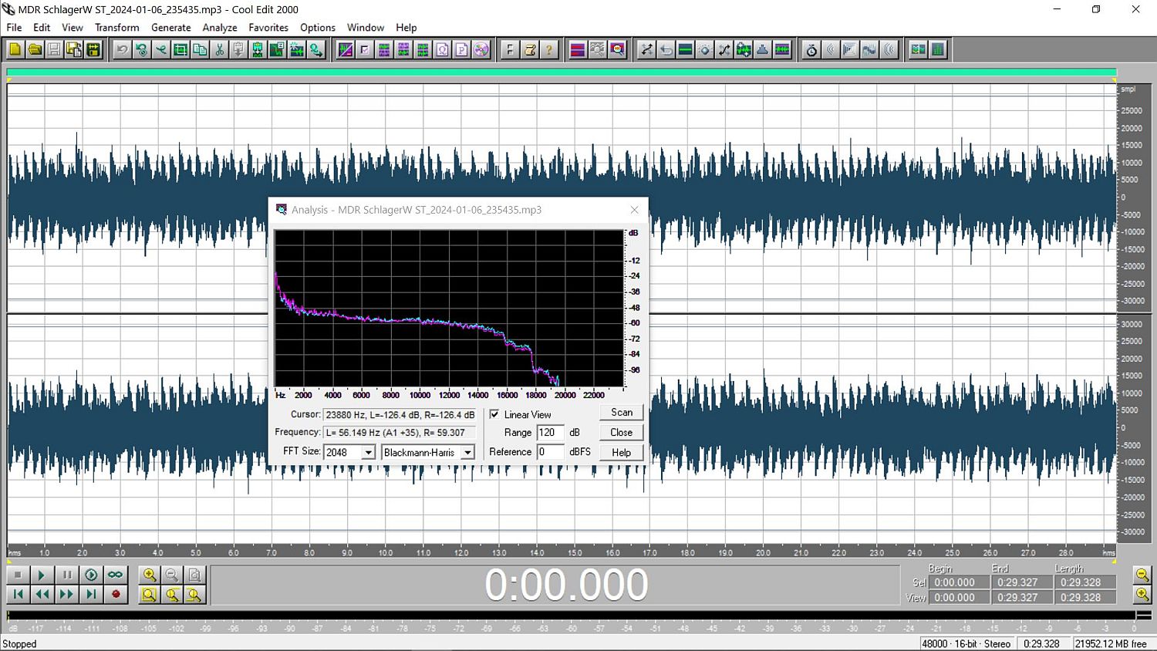Open the Analyze menu
This screenshot has width=1157, height=651.
(219, 27)
